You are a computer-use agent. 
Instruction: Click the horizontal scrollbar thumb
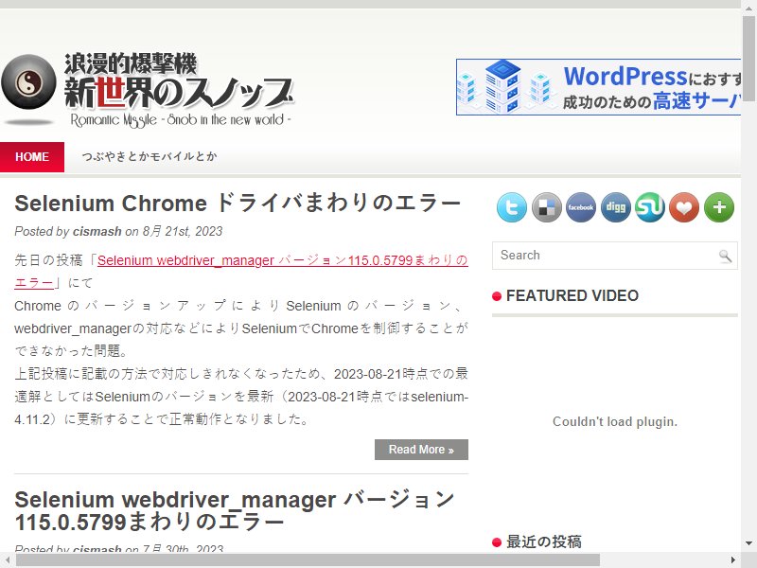coord(308,560)
